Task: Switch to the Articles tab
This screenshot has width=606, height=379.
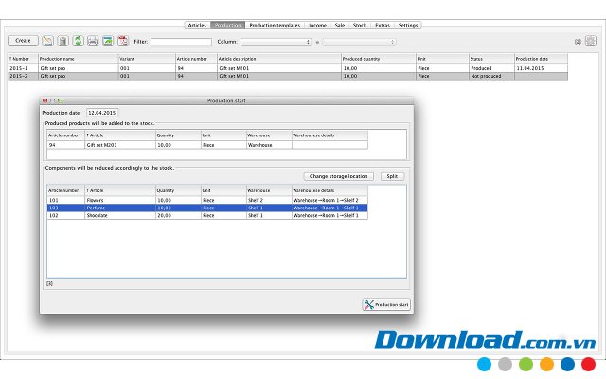Action: pos(197,25)
